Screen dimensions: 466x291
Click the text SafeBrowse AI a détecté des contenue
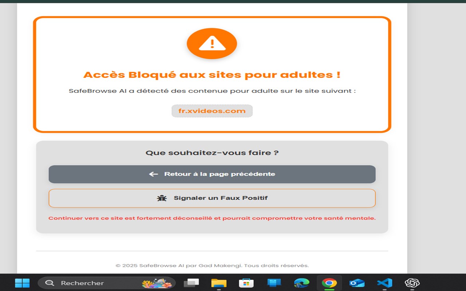coord(212,91)
